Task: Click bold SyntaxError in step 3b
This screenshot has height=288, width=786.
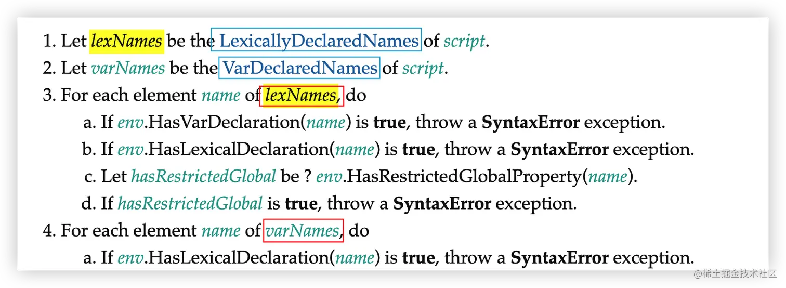Action: coord(560,150)
